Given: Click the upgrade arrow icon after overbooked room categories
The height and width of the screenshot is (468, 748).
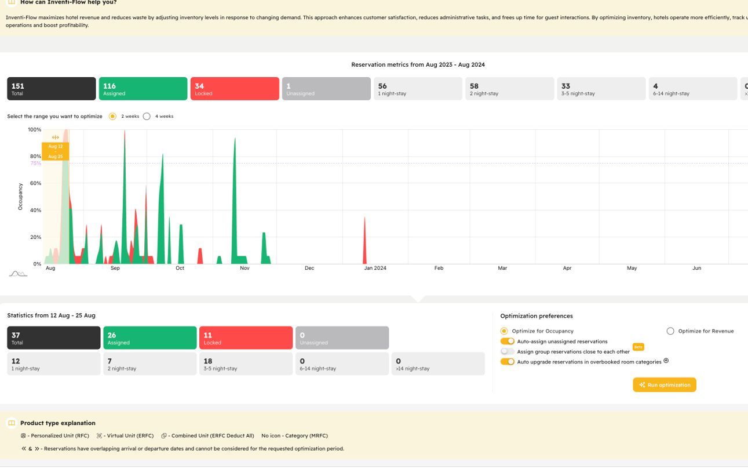Looking at the screenshot, I should tap(666, 361).
